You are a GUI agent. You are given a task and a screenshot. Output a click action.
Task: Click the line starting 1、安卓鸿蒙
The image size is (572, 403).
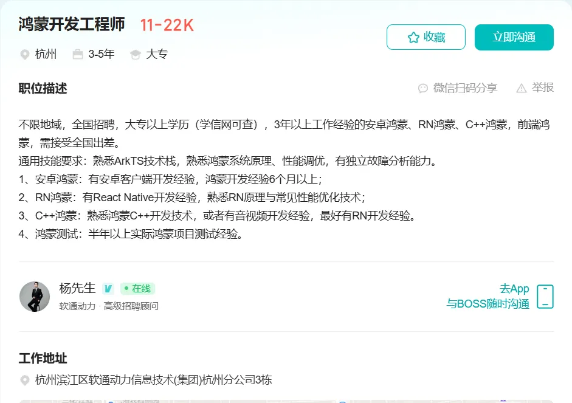coord(170,179)
